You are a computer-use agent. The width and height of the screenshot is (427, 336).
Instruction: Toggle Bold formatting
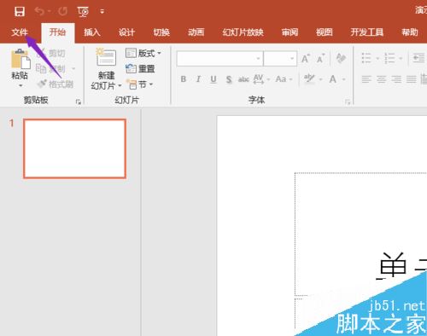184,79
